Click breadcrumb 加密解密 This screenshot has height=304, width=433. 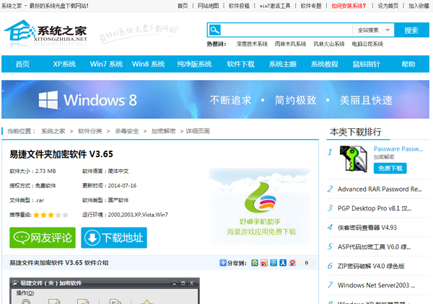(164, 131)
